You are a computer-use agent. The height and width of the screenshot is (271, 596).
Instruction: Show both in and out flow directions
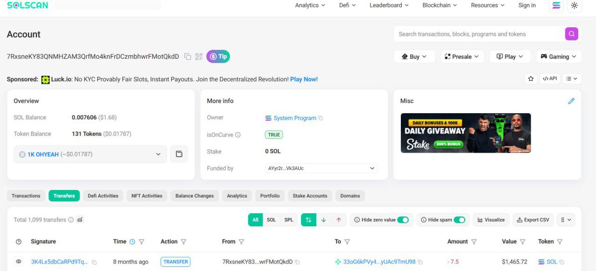point(308,220)
